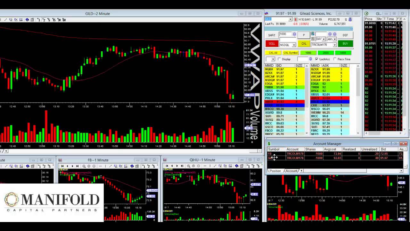This screenshot has width=410, height=231.
Task: Jump to last bar in FB chart
Action: (78, 166)
